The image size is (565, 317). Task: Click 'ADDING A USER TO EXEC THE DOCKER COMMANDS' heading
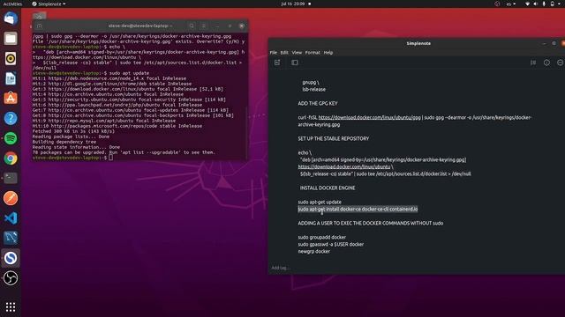click(x=371, y=223)
